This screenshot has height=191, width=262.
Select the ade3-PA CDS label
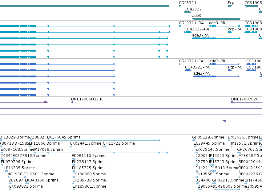click(201, 73)
